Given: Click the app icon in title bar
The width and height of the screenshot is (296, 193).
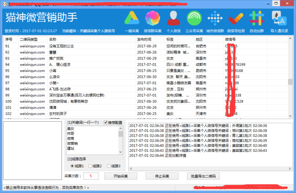Looking at the screenshot, I should pos(5,4).
